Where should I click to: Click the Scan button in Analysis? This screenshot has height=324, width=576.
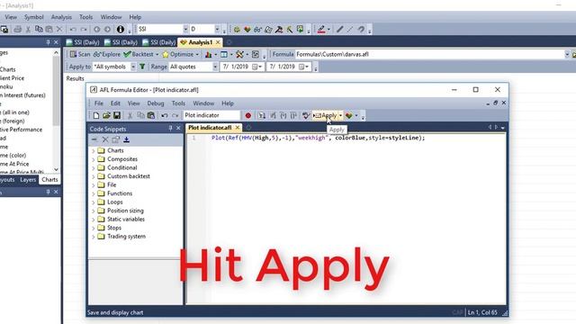(80, 54)
